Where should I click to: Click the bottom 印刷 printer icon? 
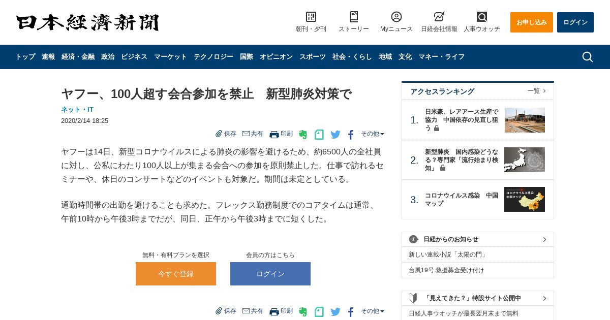[274, 311]
